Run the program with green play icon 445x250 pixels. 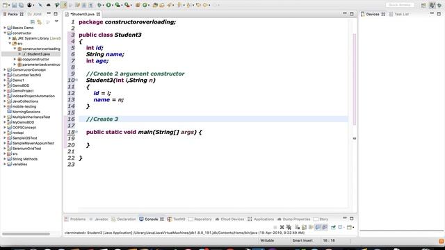point(108,5)
